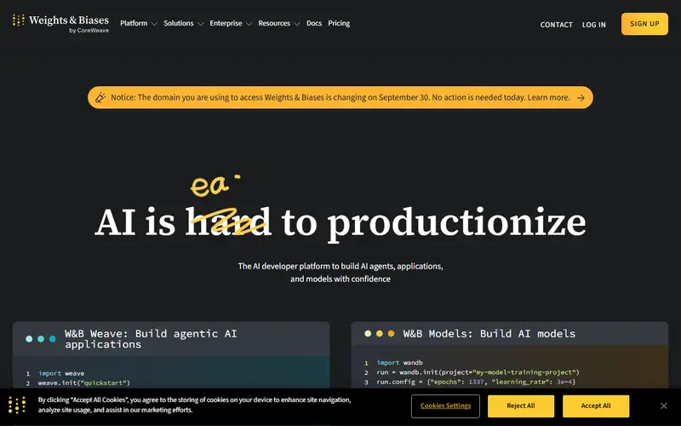Viewport: 681px width, 426px height.
Task: Reject All cookies
Action: tap(521, 406)
